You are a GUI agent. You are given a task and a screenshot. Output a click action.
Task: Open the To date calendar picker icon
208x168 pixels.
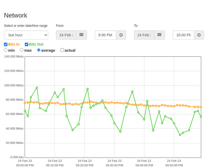point(159,35)
